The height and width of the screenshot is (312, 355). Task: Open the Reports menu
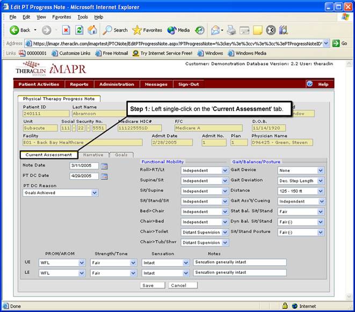click(79, 84)
